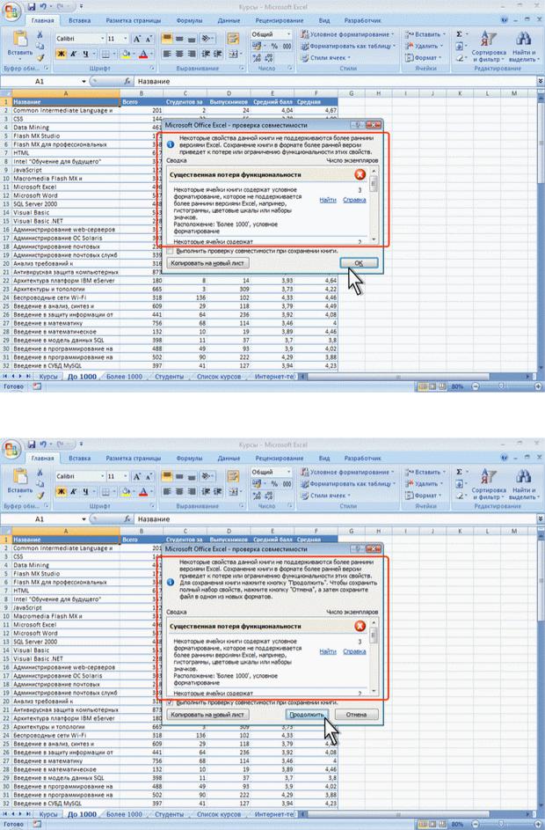
Task: Click the Thousands separator 000 icon in upper window
Action: pyautogui.click(x=287, y=46)
